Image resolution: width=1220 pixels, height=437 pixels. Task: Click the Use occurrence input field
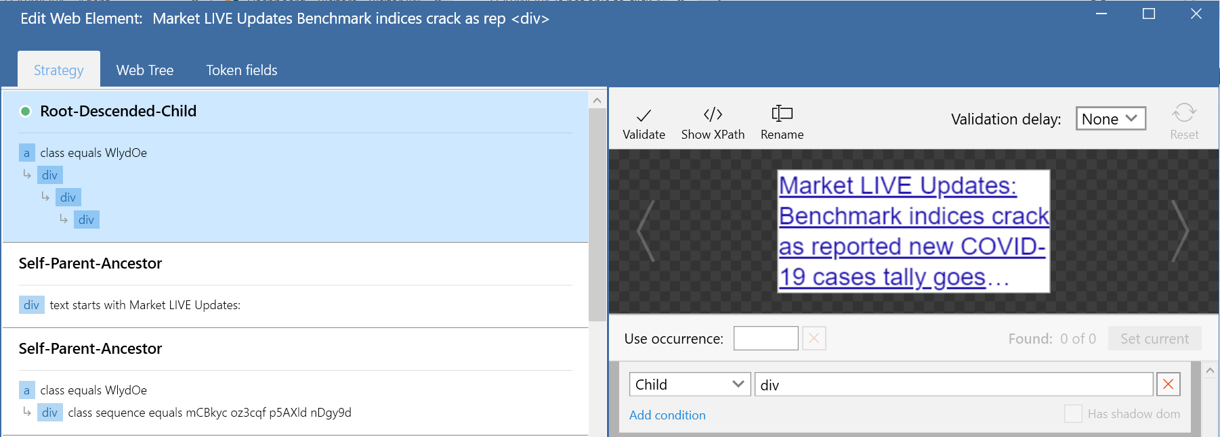pyautogui.click(x=765, y=338)
